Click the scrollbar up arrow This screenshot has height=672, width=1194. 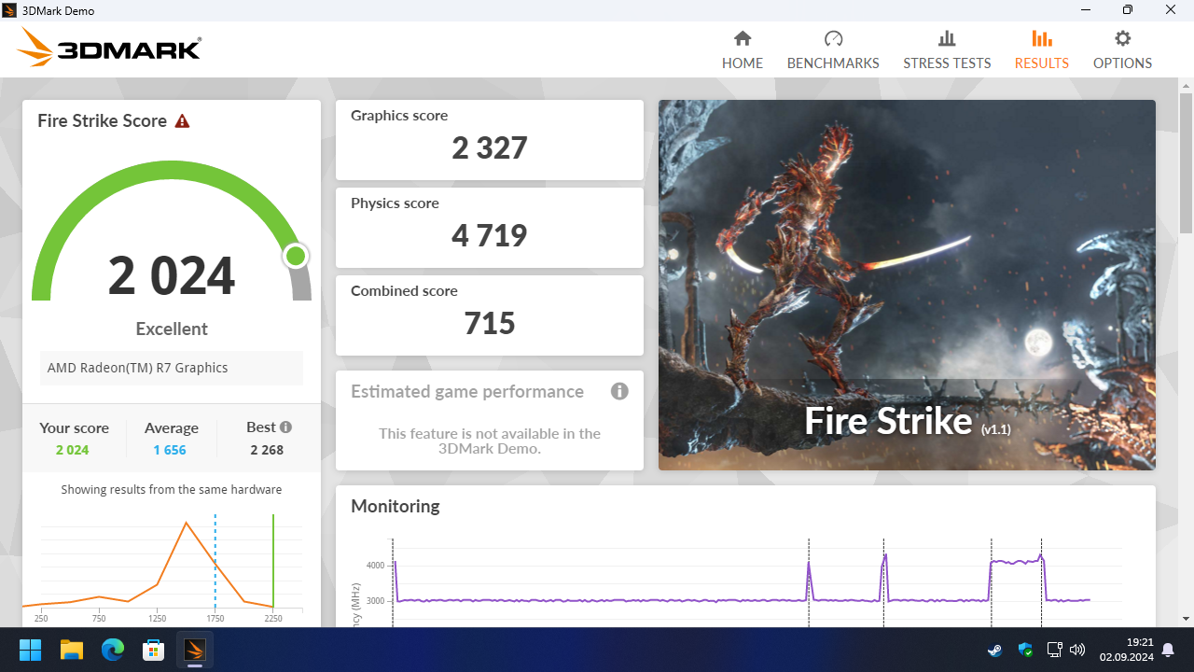(1185, 87)
